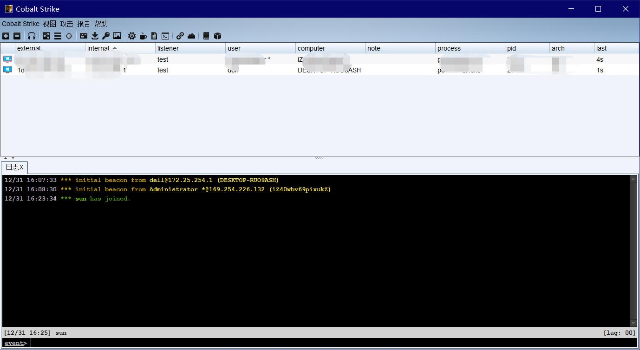This screenshot has width=640, height=350.
Task: Focus the event> command input field
Action: (x=334, y=343)
